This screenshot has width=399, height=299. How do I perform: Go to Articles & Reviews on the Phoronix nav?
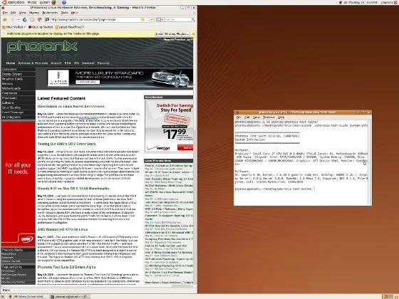pos(33,63)
